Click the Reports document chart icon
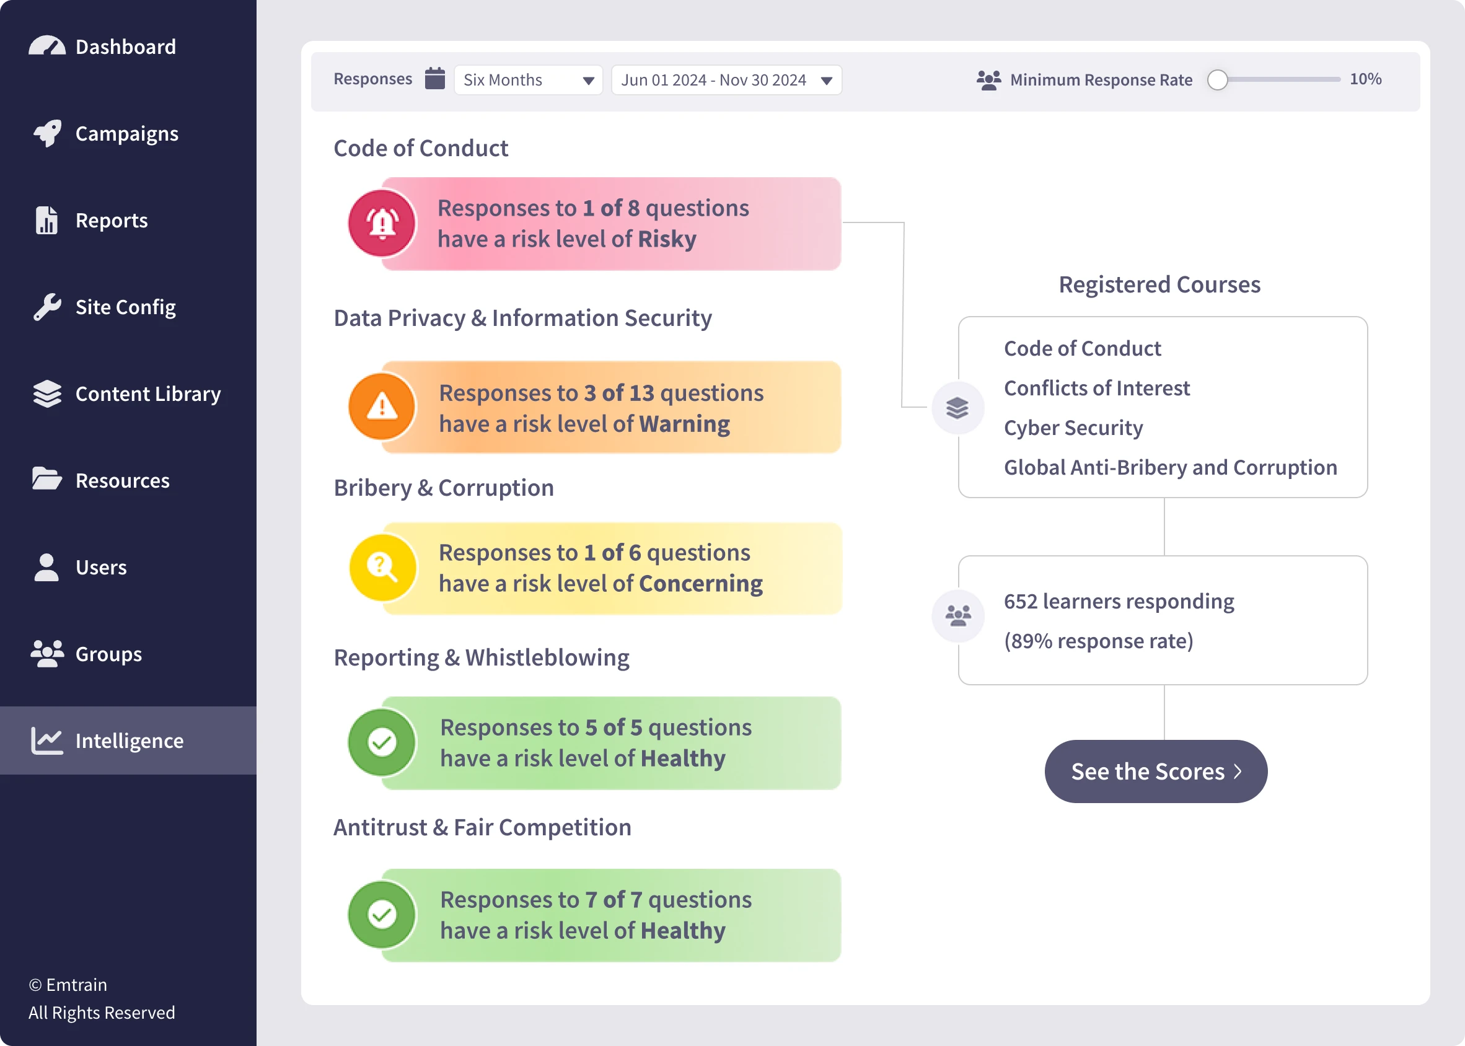The image size is (1465, 1046). [46, 220]
